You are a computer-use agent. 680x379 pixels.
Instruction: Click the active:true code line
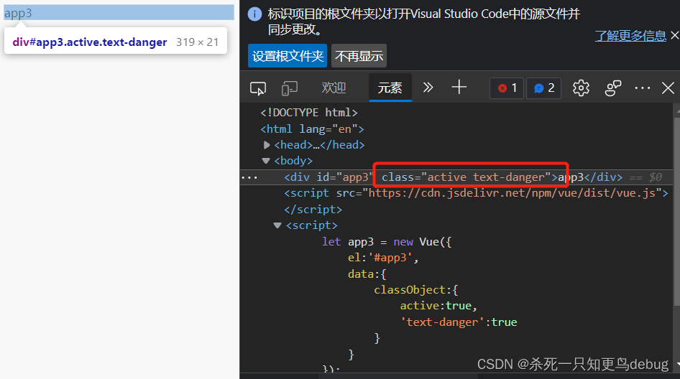tap(438, 306)
